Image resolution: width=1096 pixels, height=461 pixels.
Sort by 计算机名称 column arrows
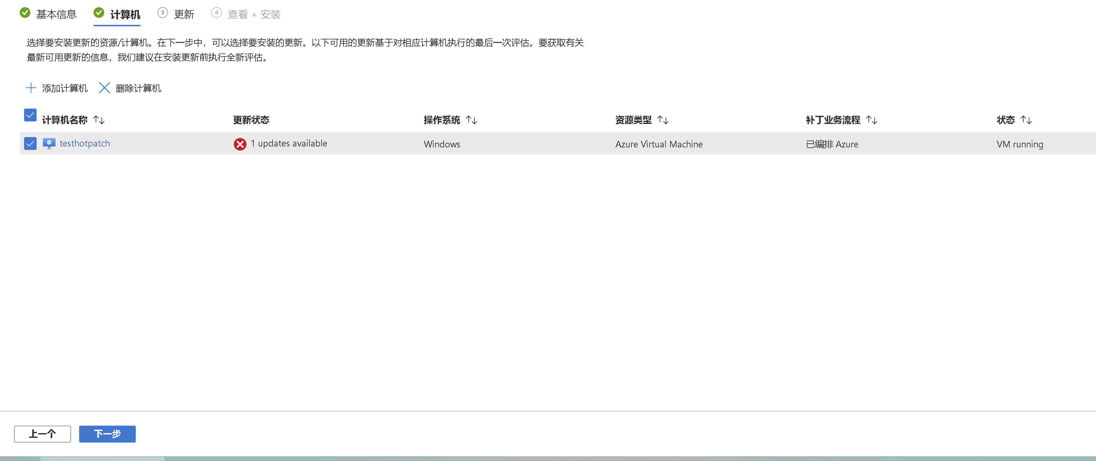click(99, 120)
